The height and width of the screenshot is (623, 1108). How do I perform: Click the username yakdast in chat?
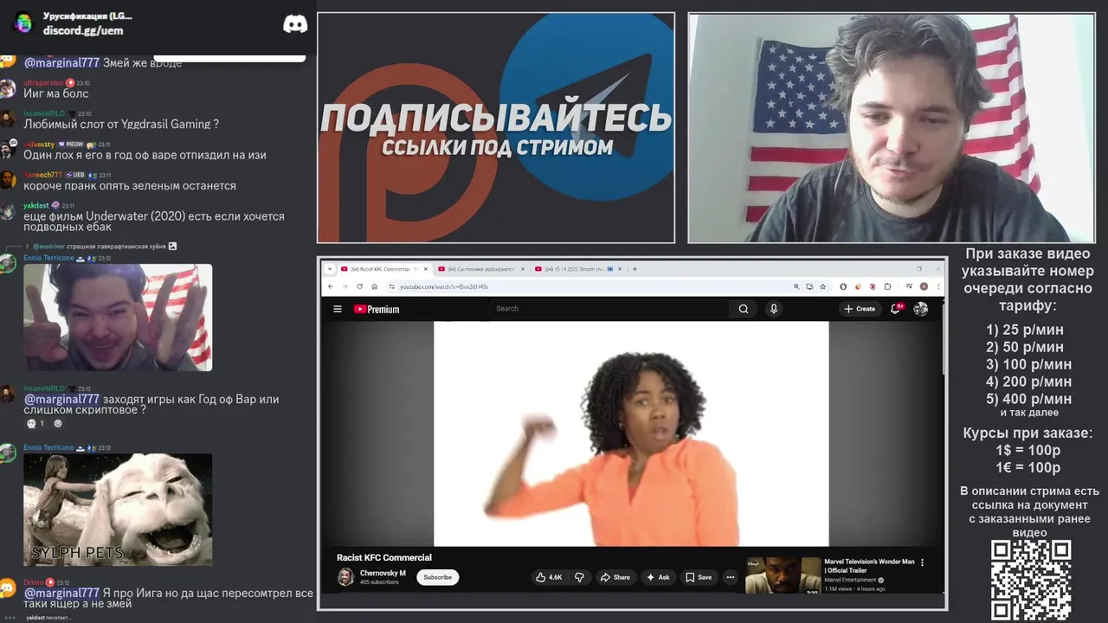[x=36, y=205]
